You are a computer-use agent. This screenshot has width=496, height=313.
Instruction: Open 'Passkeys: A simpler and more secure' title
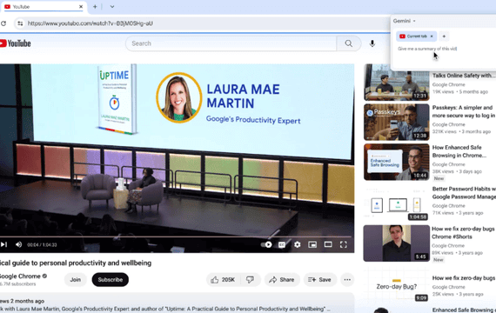tap(464, 111)
